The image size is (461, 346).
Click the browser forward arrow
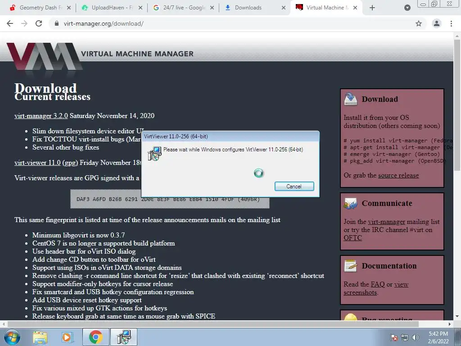pyautogui.click(x=24, y=23)
